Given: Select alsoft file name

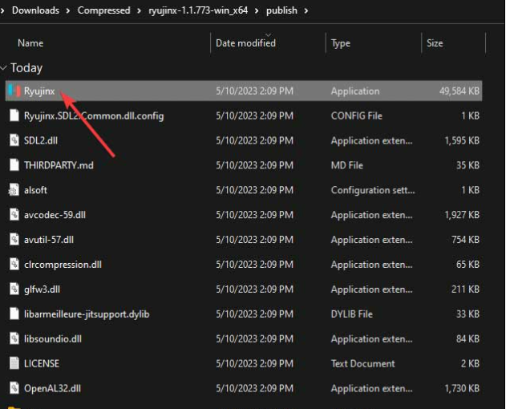Looking at the screenshot, I should [x=35, y=190].
